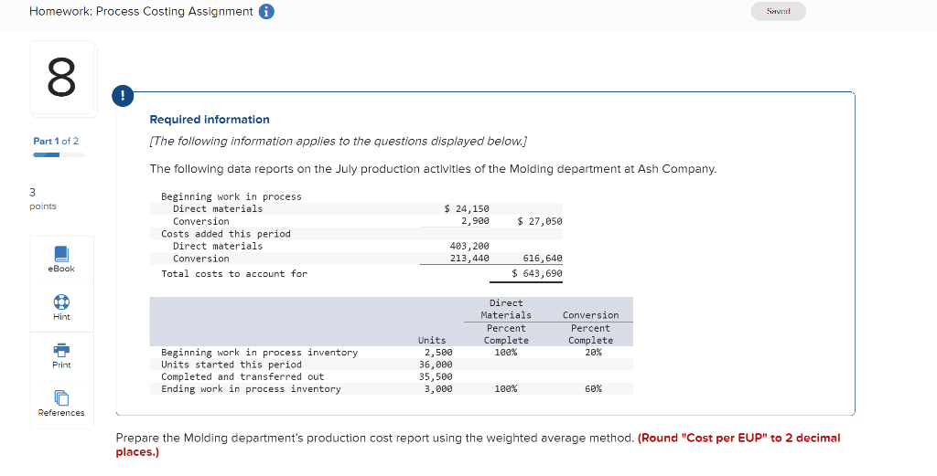Click the Units column header

tap(432, 341)
